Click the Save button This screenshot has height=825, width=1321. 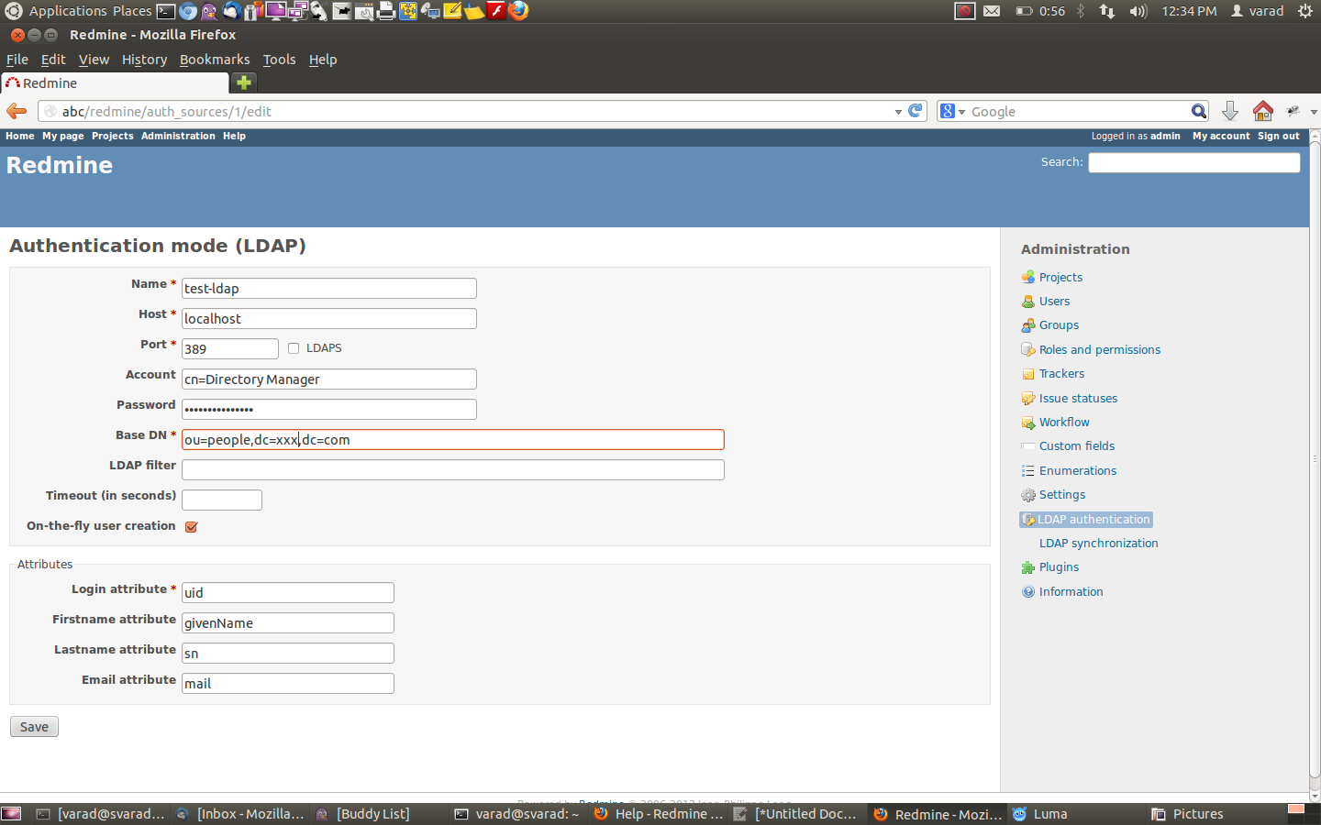click(x=34, y=727)
